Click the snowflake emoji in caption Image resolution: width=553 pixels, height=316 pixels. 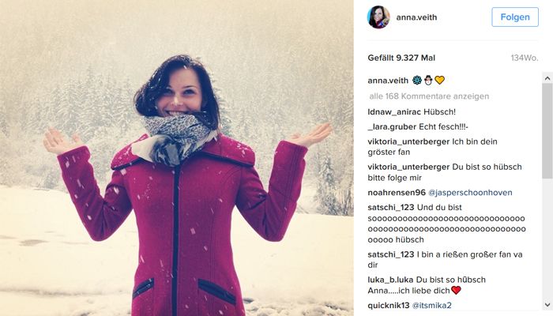[417, 81]
